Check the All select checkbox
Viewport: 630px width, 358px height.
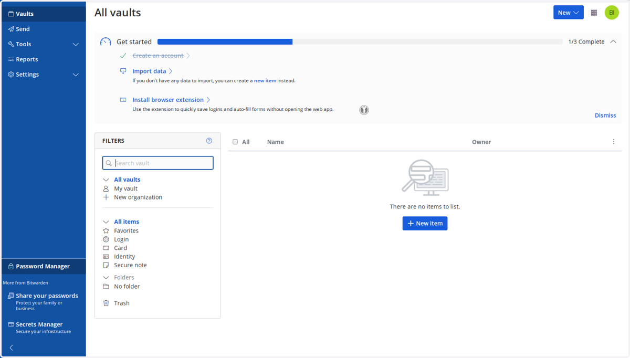click(x=235, y=142)
